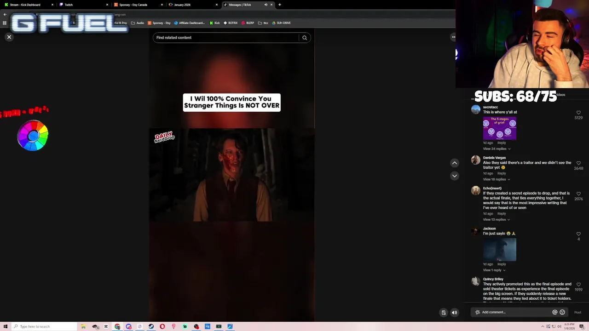Open the Kick bookmark
The image size is (589, 331).
(x=214, y=23)
